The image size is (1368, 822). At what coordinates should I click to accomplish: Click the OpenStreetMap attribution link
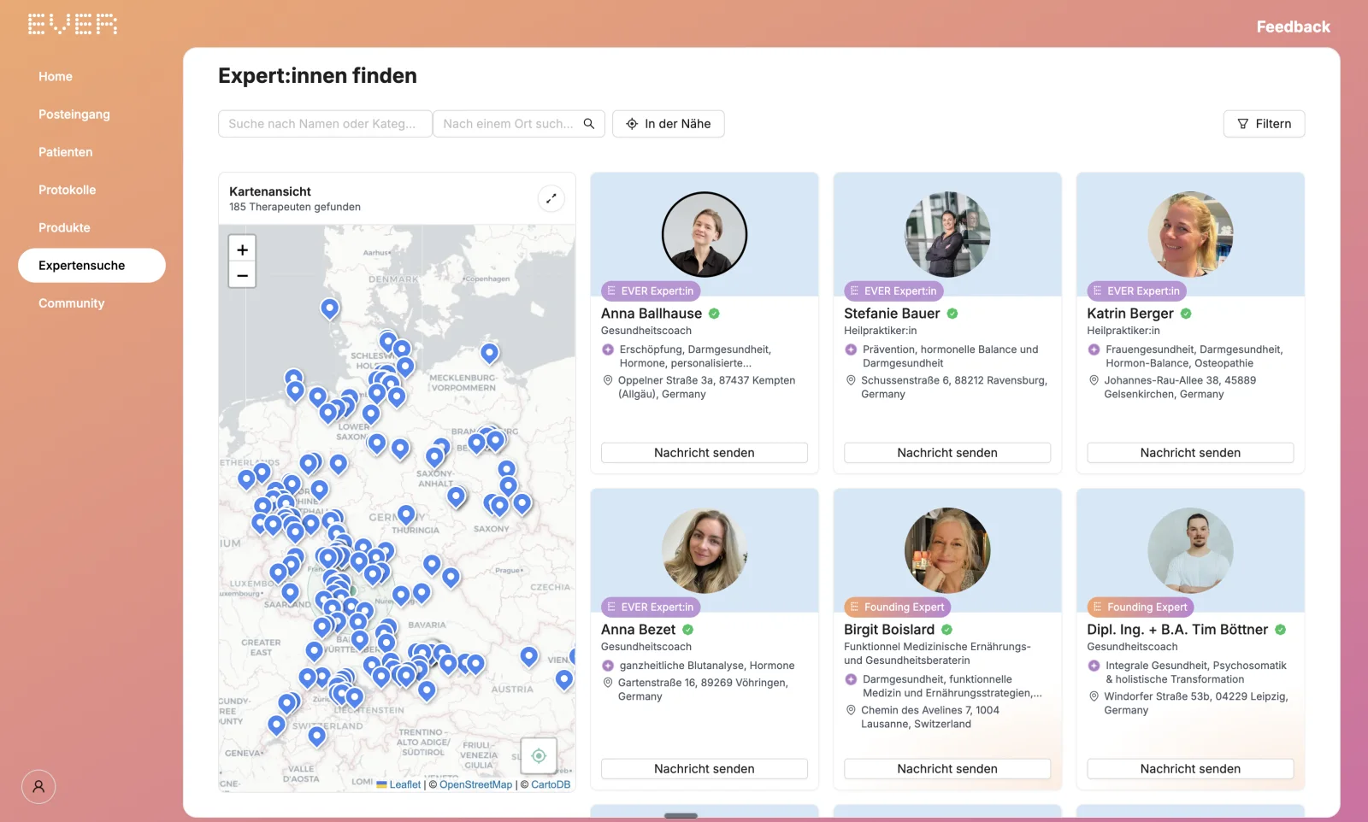(475, 784)
